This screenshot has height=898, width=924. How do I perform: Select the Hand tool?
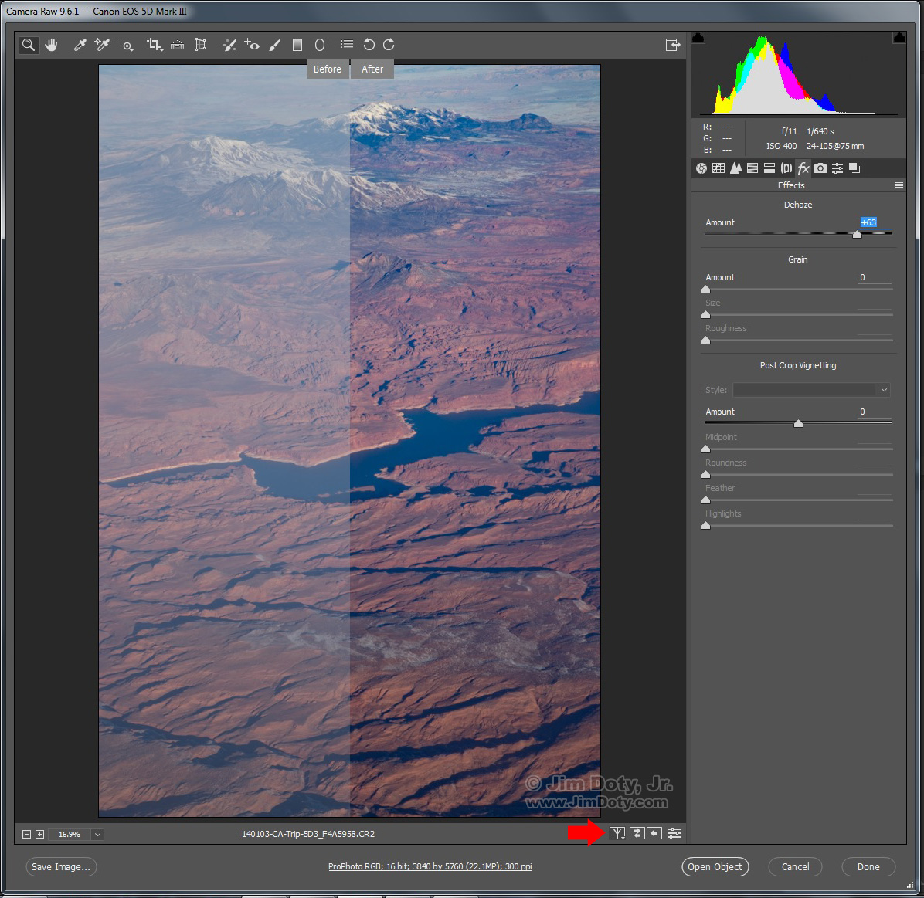point(52,45)
